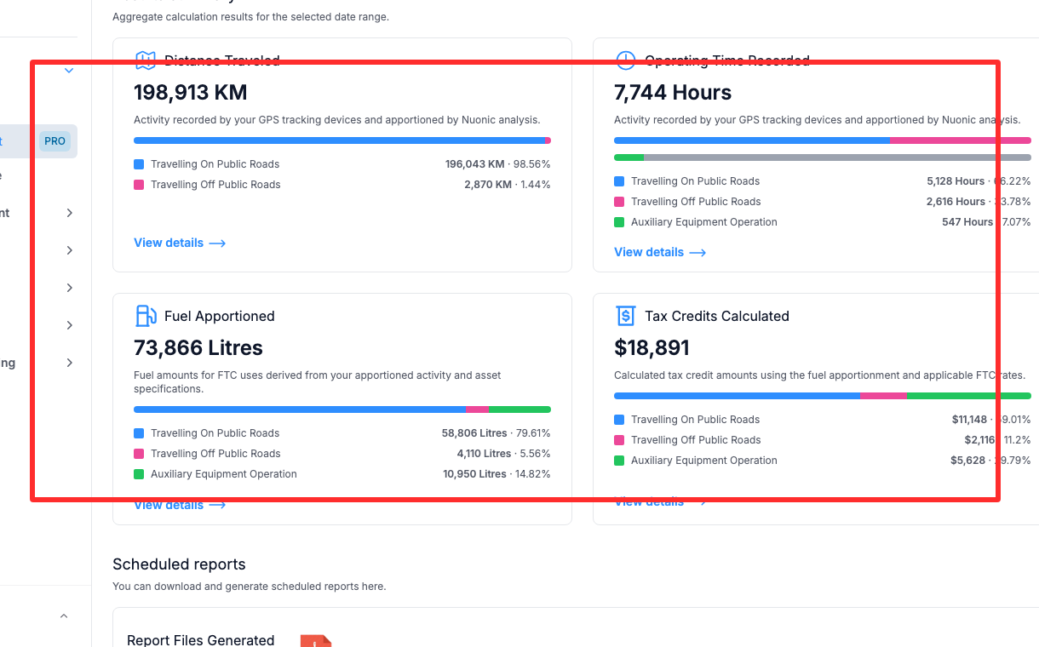Expand the sidebar item ending in "ng"
Viewport: 1039px width, 647px height.
[69, 363]
